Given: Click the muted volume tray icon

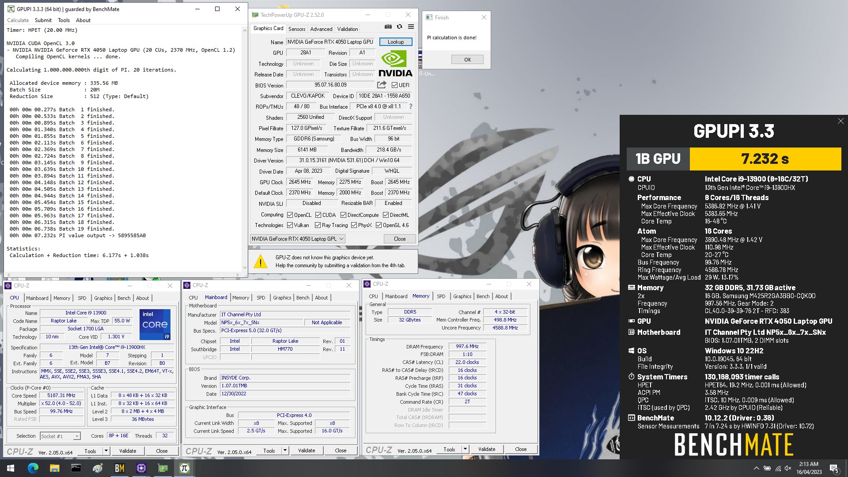Looking at the screenshot, I should tap(788, 468).
